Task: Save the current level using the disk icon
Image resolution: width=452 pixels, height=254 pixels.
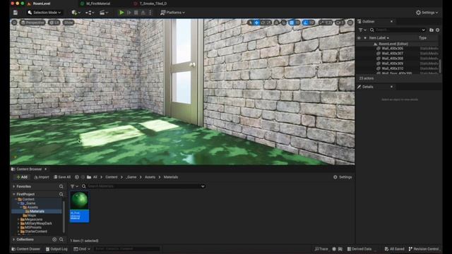Action: click(16, 13)
